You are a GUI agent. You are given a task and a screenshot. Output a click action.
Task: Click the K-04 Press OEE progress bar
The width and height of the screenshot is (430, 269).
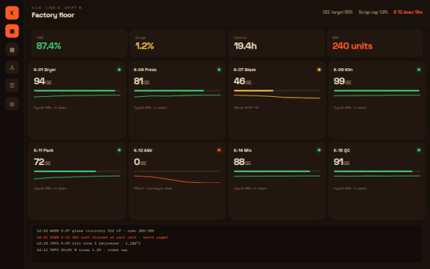click(177, 90)
